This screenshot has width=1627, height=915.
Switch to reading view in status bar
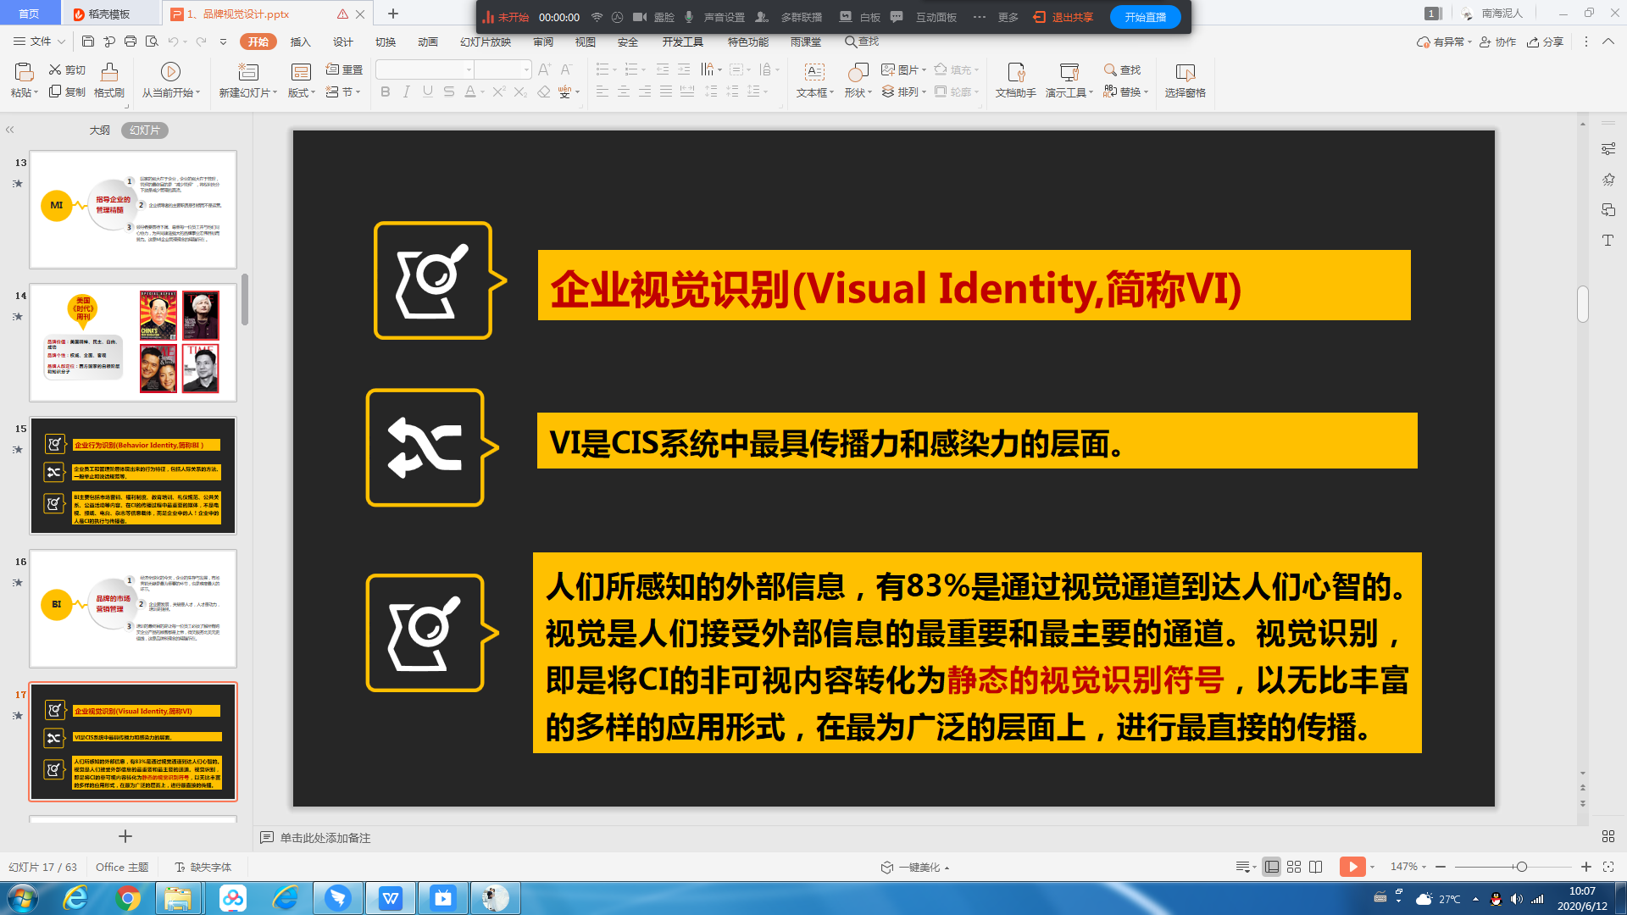pos(1316,867)
